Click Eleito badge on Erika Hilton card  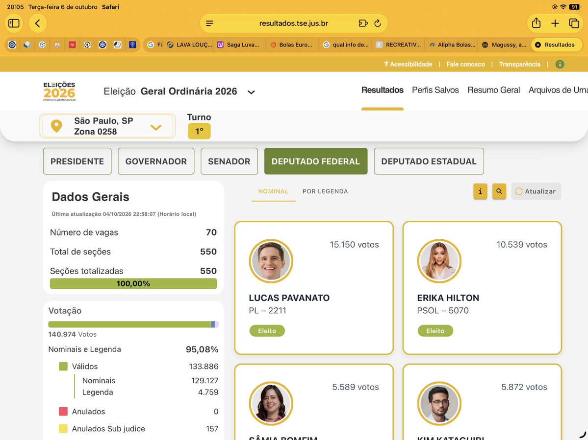(435, 331)
